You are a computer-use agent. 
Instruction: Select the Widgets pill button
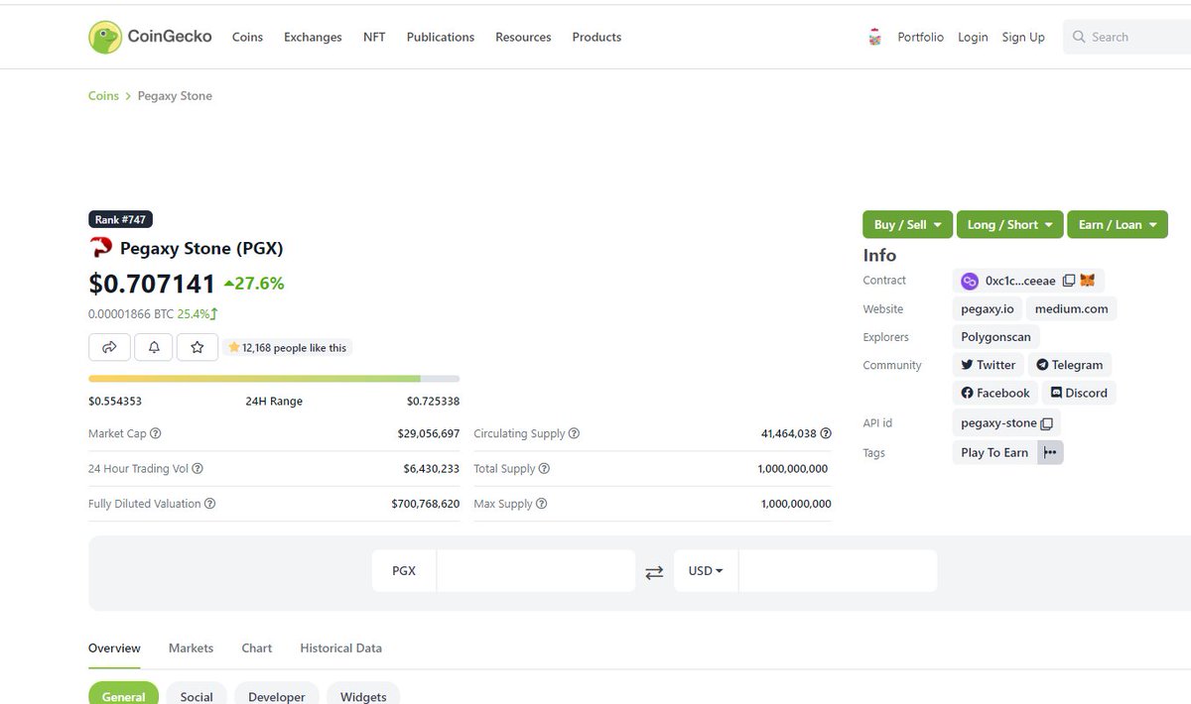coord(363,693)
